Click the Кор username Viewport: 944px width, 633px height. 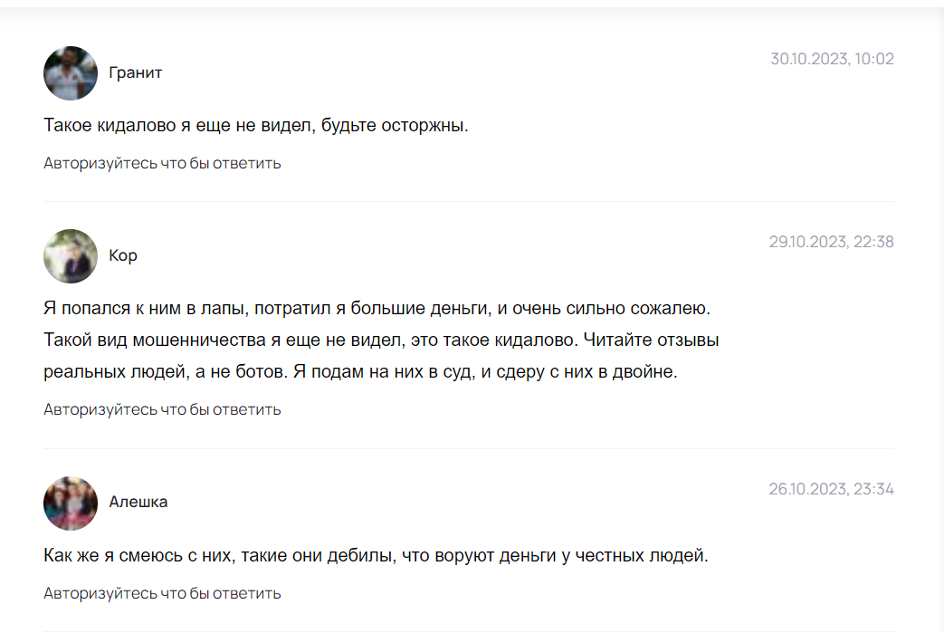point(122,255)
